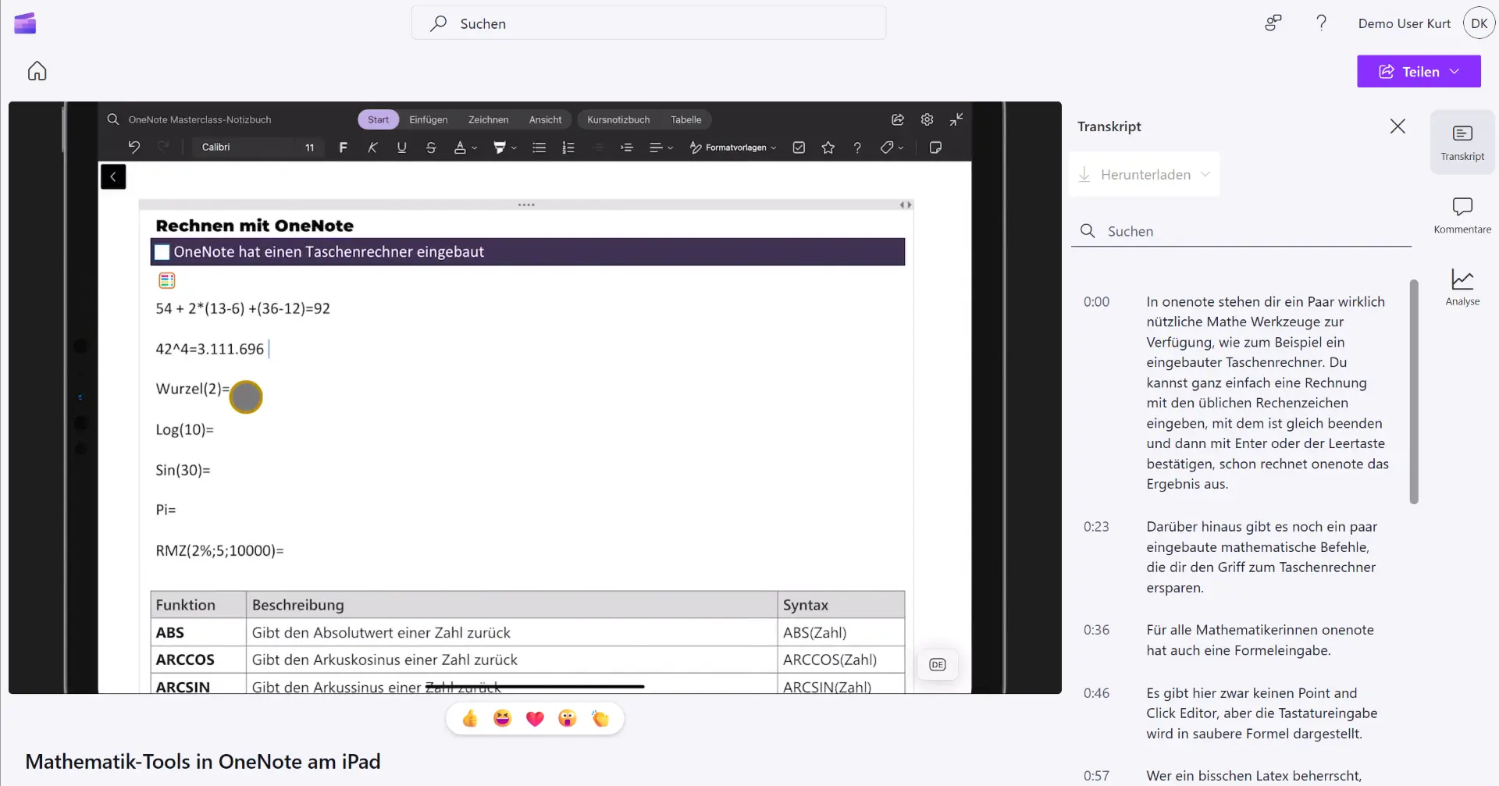React with the laughing face emoji
This screenshot has height=786, width=1499.
502,719
